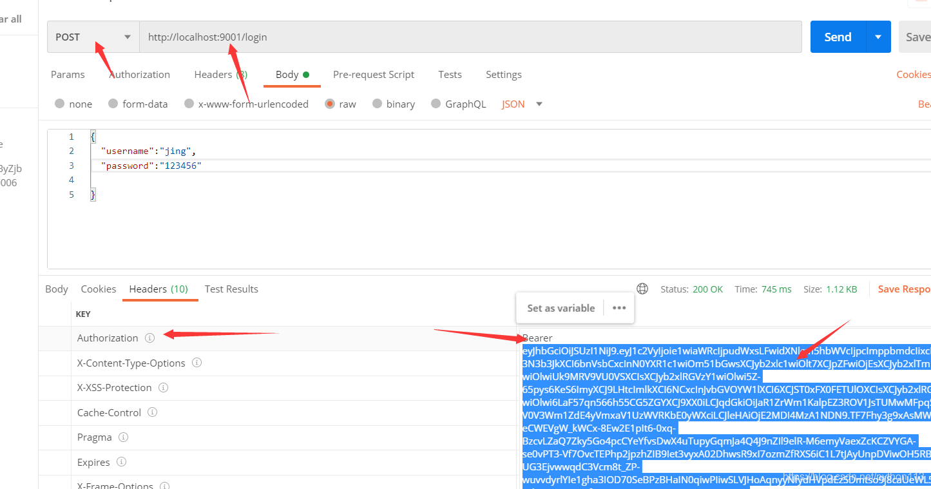This screenshot has height=489, width=931.
Task: Open the three-dots more options menu
Action: tap(619, 308)
